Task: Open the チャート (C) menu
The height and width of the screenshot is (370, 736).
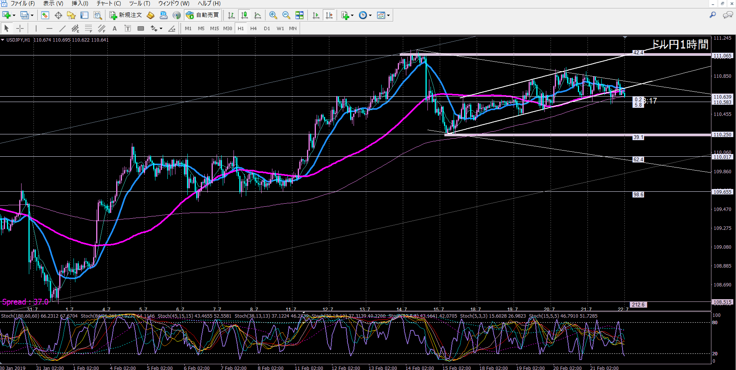Action: 108,3
